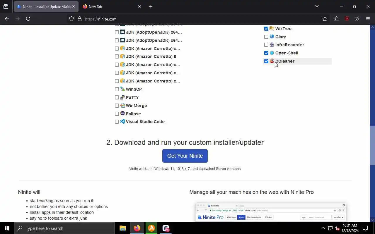Open uBlock Origin extension icon
Screen dimensions: 375x234
(x=347, y=19)
